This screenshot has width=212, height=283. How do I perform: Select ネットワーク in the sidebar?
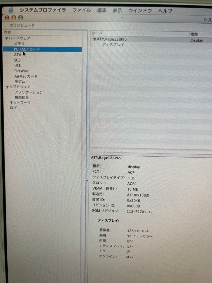point(20,103)
